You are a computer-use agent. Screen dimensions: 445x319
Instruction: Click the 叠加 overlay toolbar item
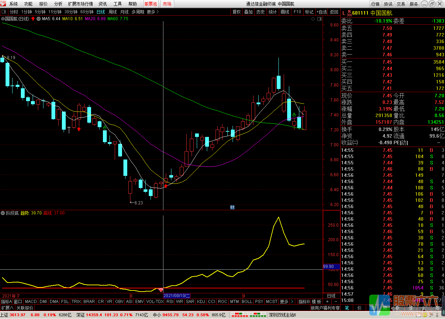249,12
